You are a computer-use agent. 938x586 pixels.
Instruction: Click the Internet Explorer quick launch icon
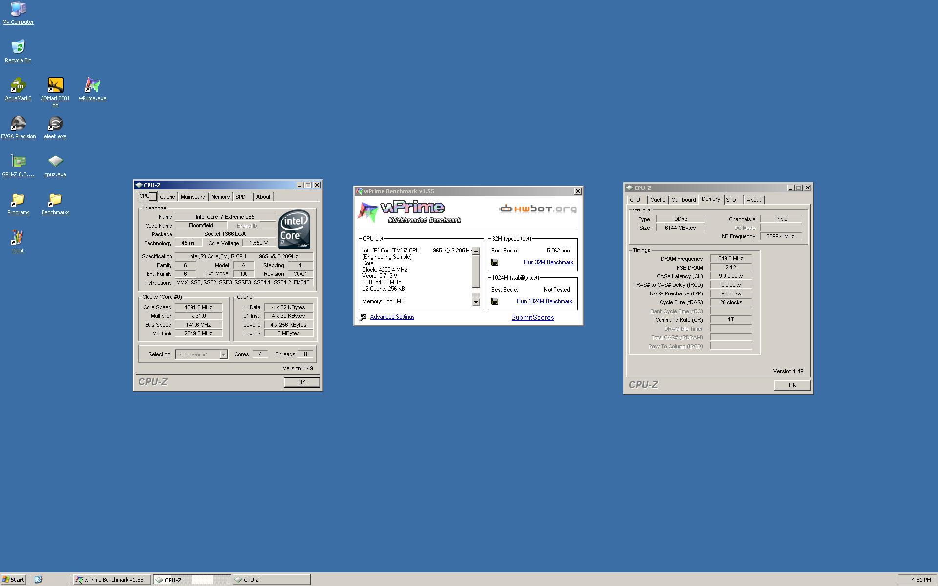click(38, 580)
